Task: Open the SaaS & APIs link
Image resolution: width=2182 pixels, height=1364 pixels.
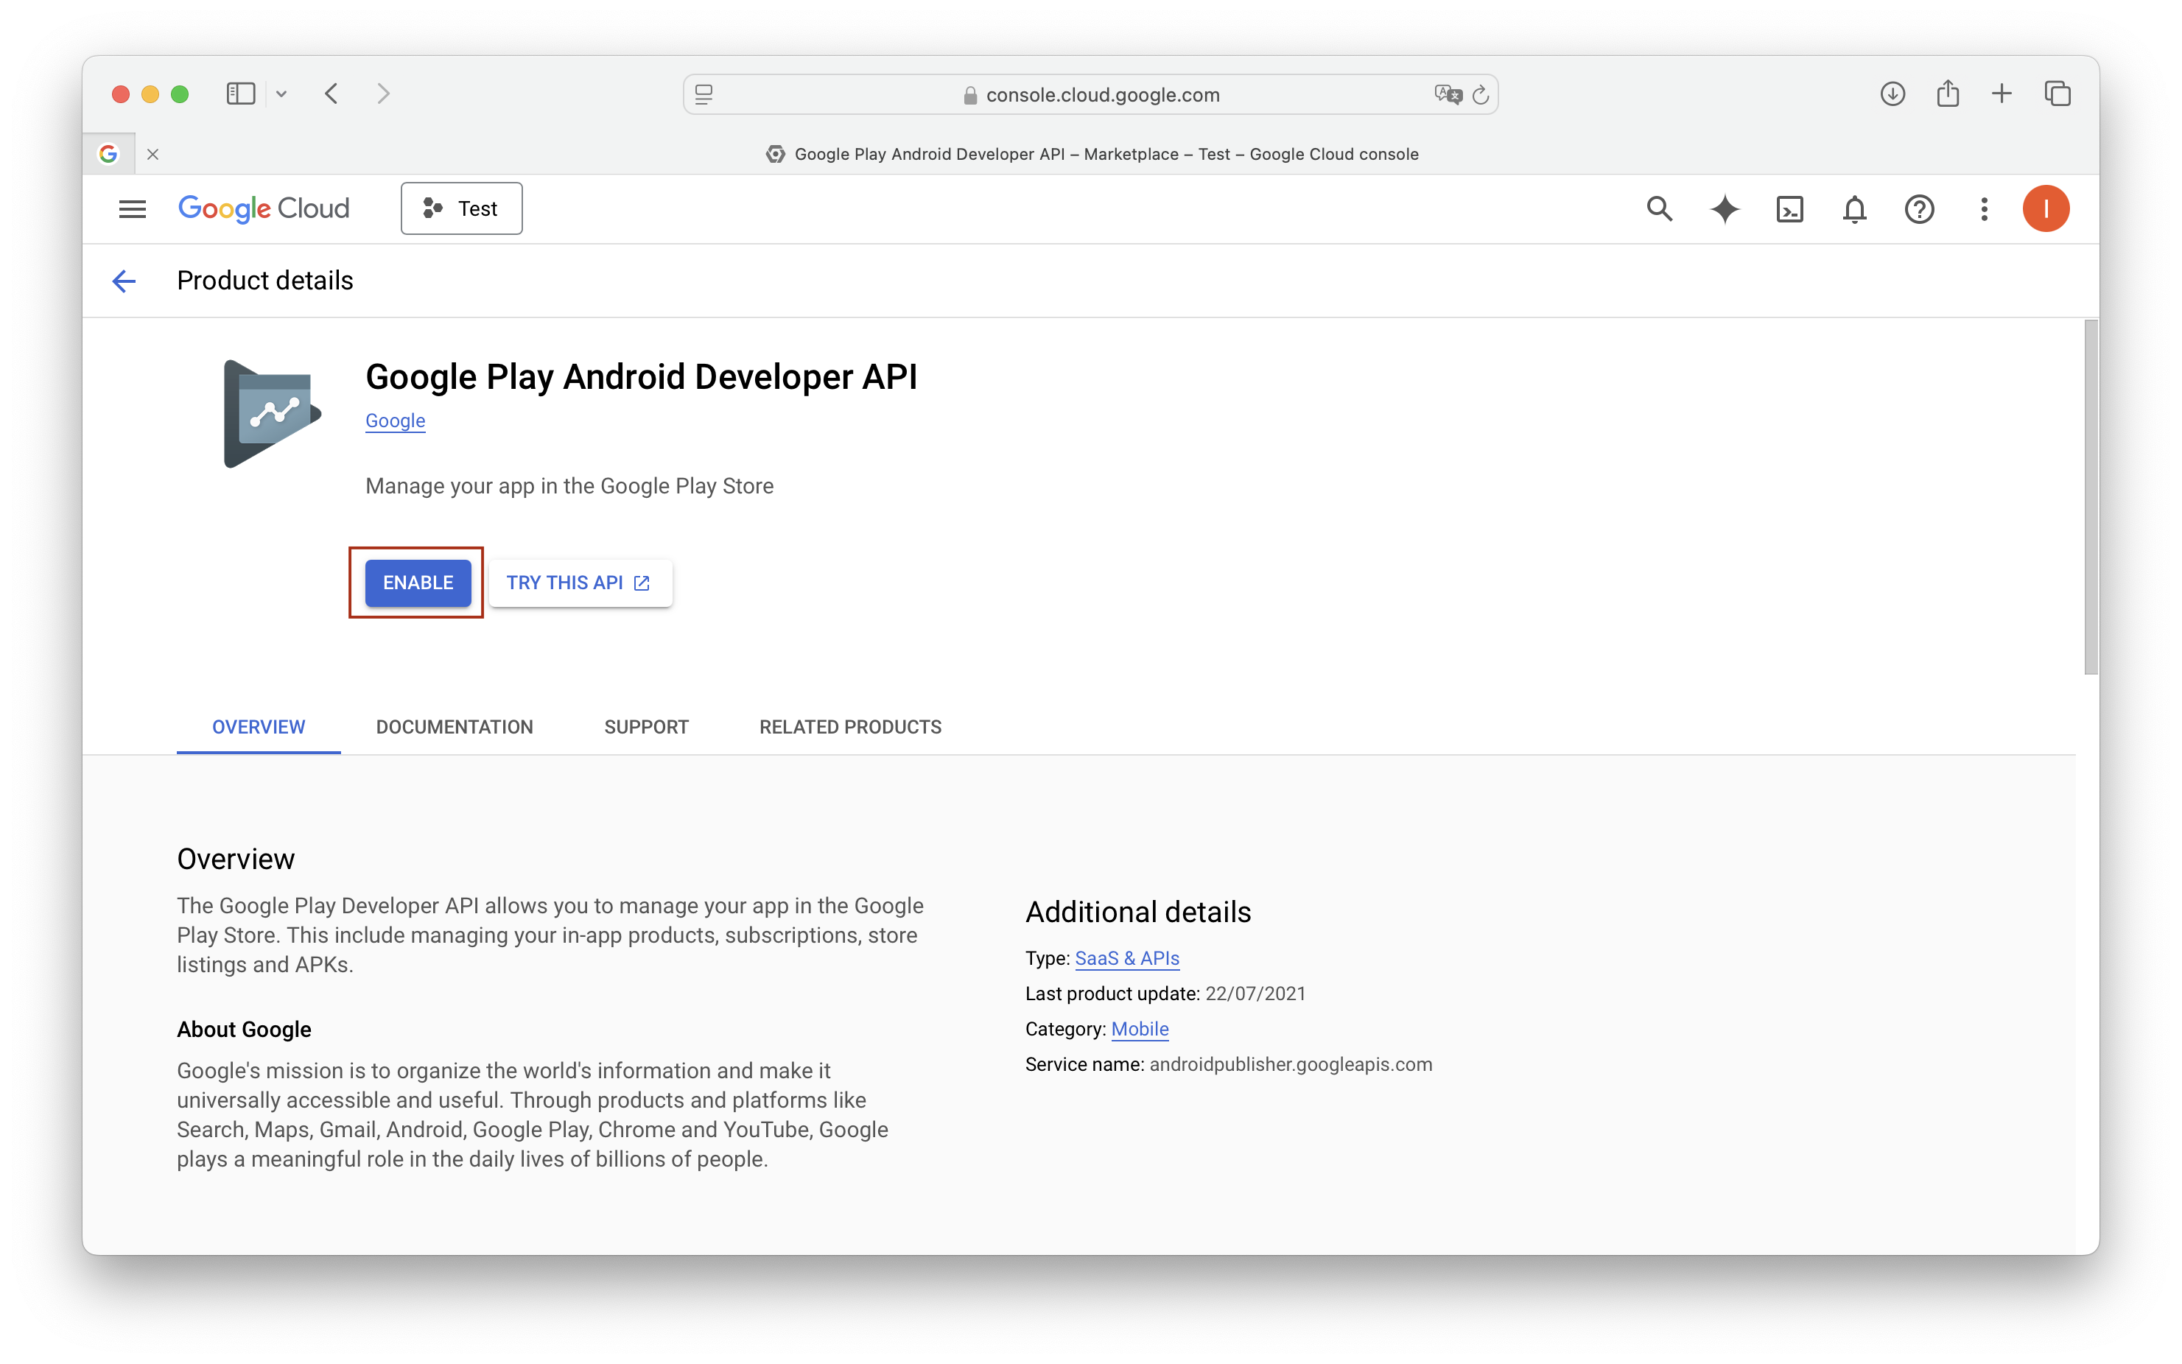Action: [x=1126, y=958]
